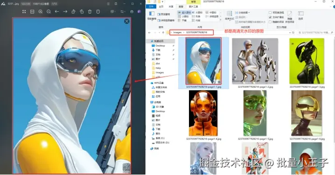This screenshot has width=335, height=175.
Task: Open the dist folder in sidebar
Action: coord(158,63)
